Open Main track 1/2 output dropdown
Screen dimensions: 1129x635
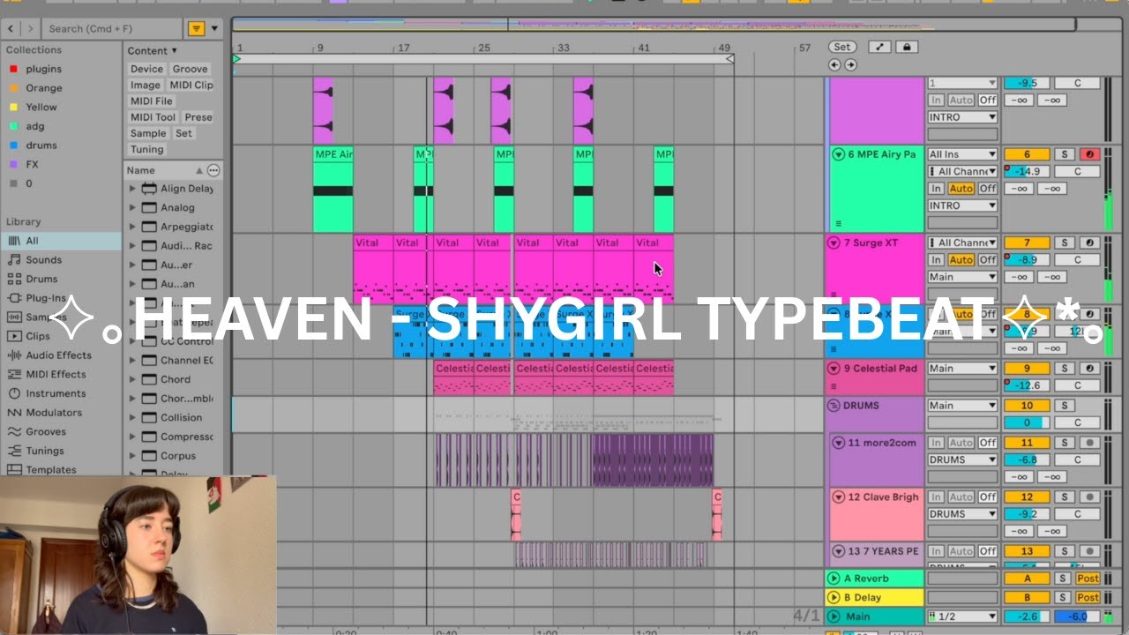(x=962, y=616)
